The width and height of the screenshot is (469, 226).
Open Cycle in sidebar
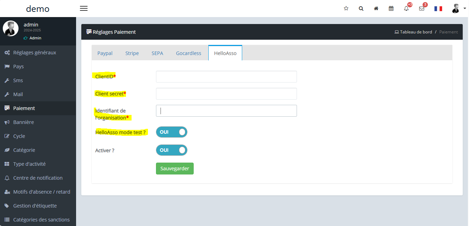pos(38,136)
